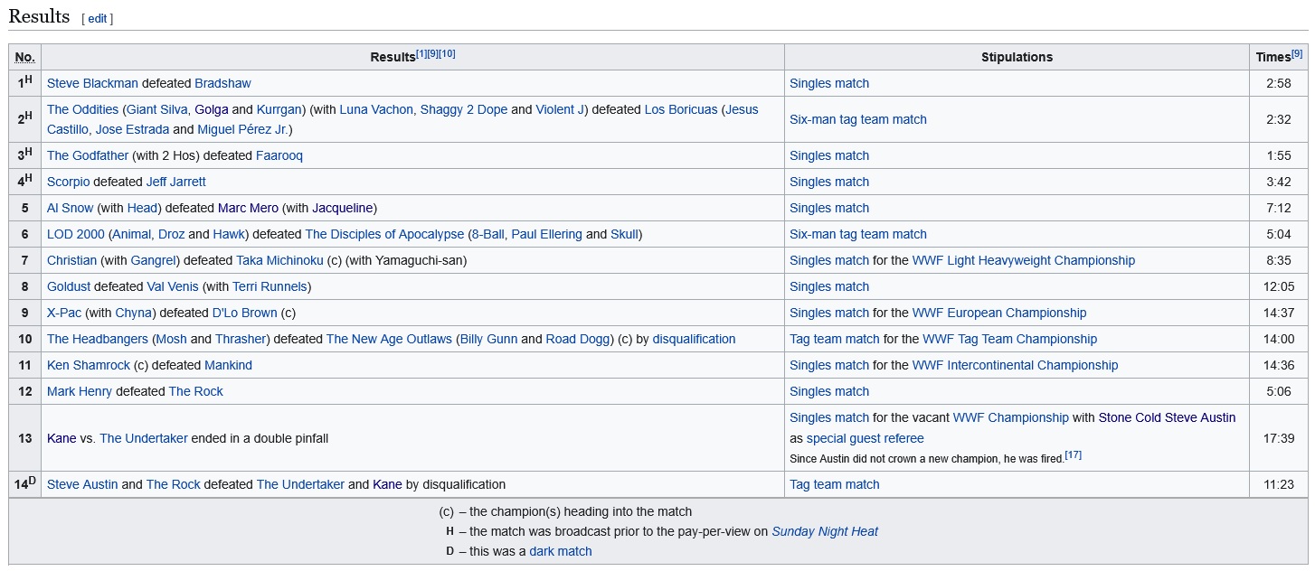Screen dimensions: 1315x571
Task: Follow the WWF European Championship link
Action: (999, 313)
